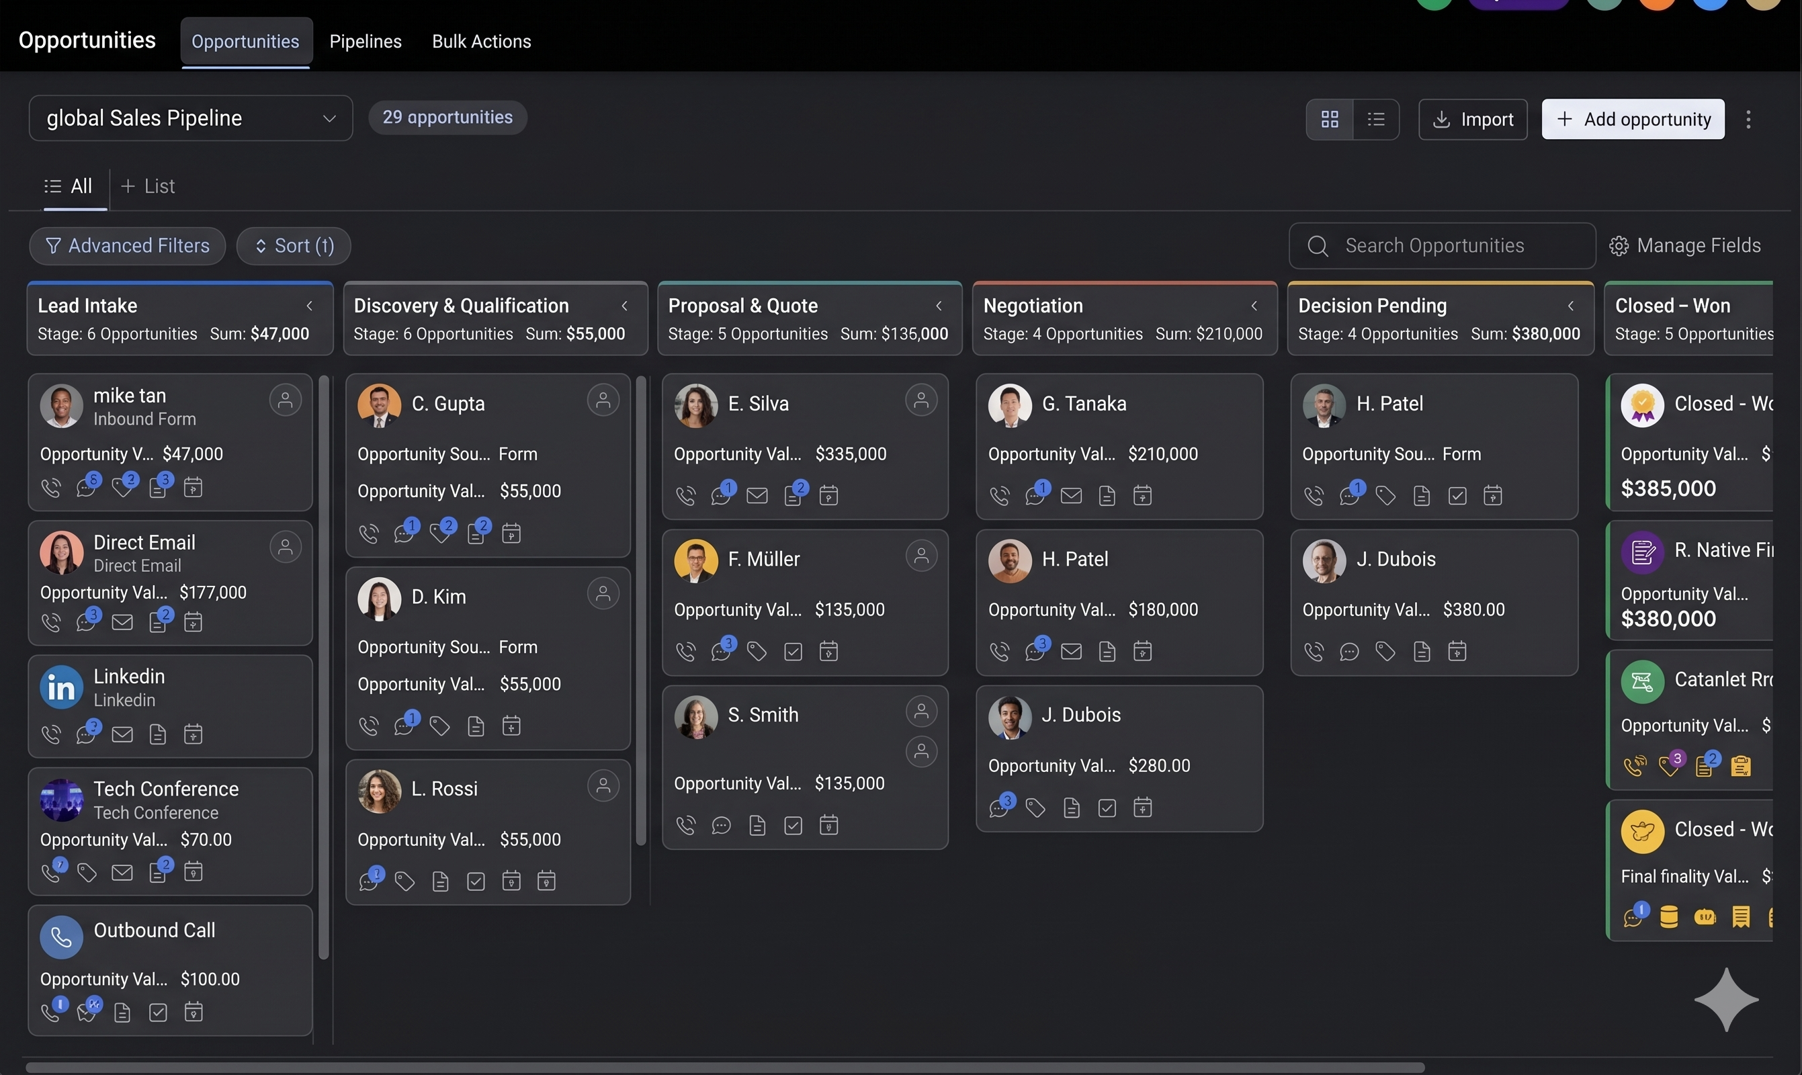Click chat icon on Decision Pending J. Dubois card
Viewport: 1802px width, 1075px height.
(x=1349, y=651)
